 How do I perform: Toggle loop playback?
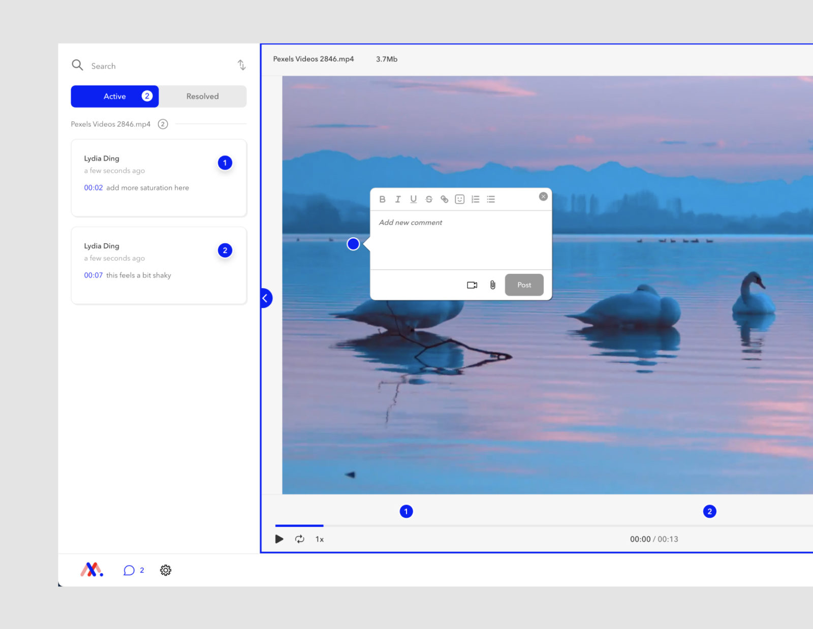pos(300,539)
